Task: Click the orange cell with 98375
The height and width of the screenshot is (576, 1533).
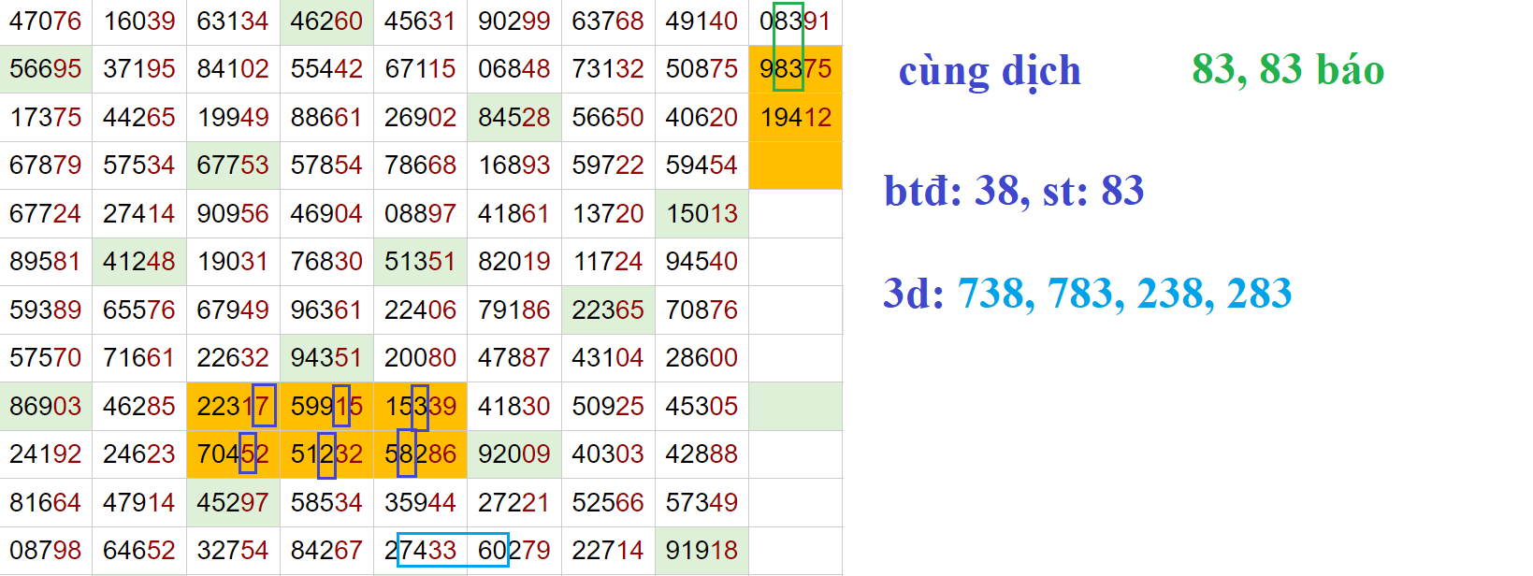Action: click(x=795, y=69)
